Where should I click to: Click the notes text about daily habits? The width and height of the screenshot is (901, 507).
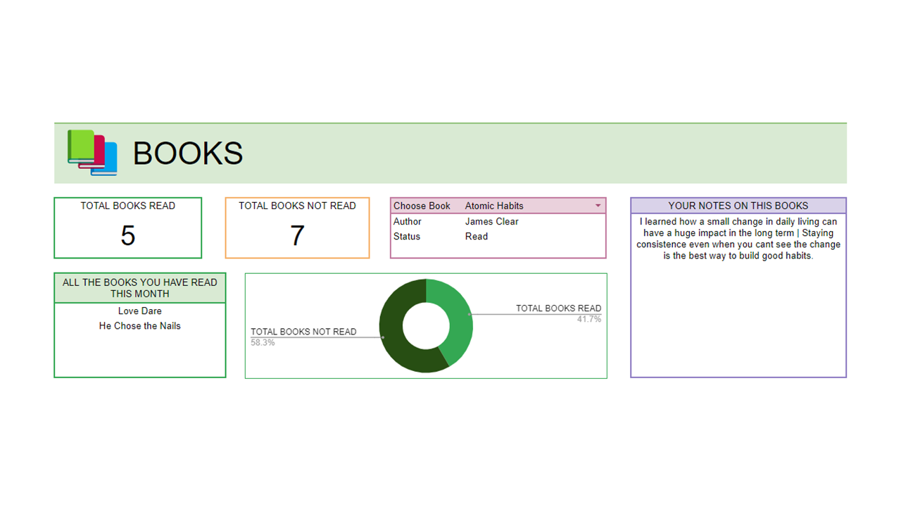[738, 239]
